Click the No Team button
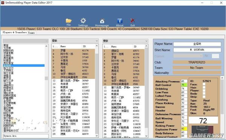226x140 pixels. pyautogui.click(x=197, y=68)
